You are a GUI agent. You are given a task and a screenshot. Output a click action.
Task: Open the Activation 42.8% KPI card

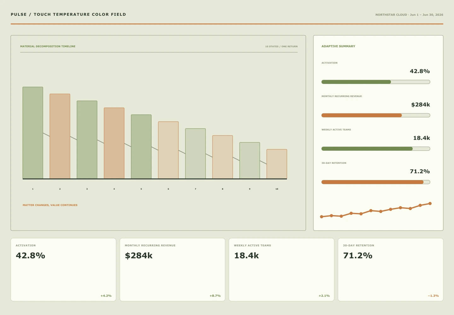click(63, 270)
